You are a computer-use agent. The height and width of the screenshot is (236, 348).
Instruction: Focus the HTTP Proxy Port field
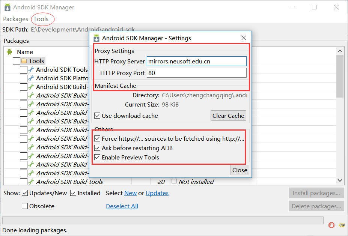(197, 73)
